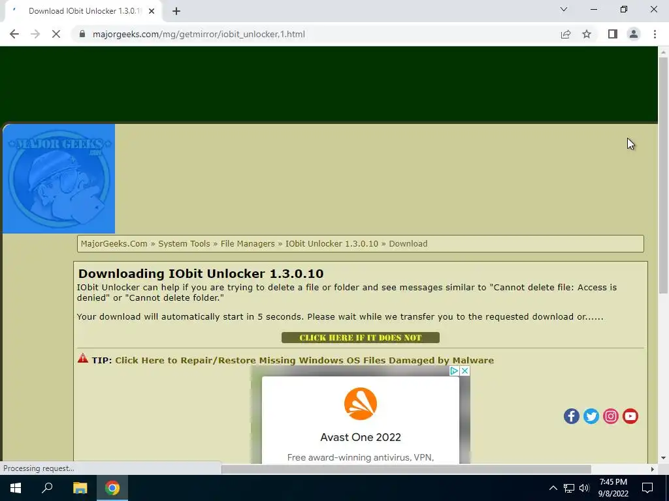Open Windows taskbar search

(x=47, y=488)
